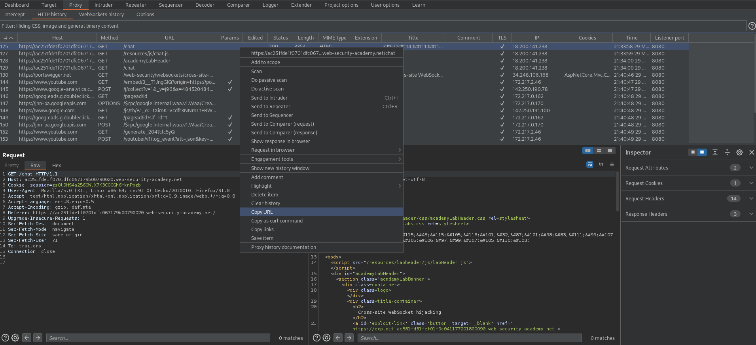This screenshot has height=345, width=756.
Task: Open the Dashboard tab
Action: point(17,5)
